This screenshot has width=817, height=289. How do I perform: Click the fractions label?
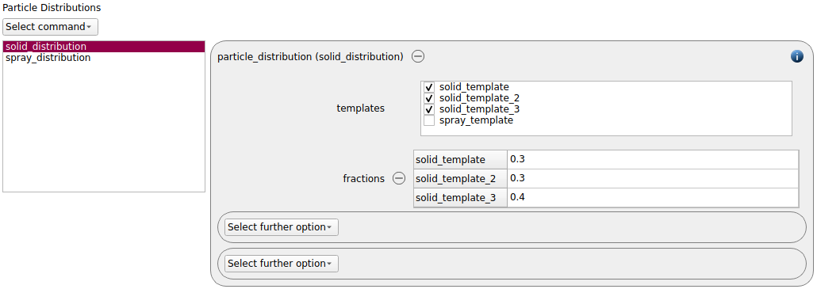point(364,179)
